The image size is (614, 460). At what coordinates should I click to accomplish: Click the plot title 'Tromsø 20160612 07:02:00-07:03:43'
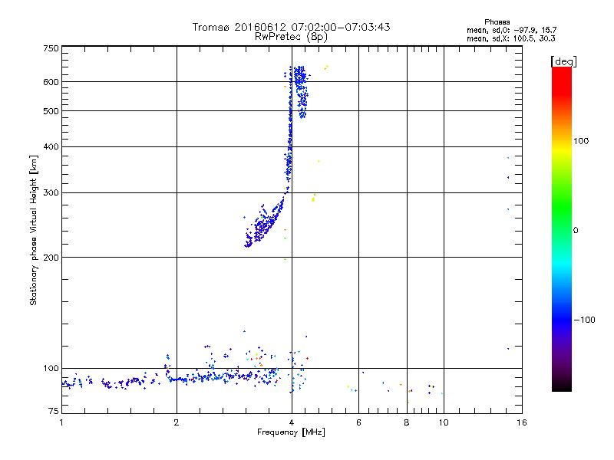click(x=291, y=27)
